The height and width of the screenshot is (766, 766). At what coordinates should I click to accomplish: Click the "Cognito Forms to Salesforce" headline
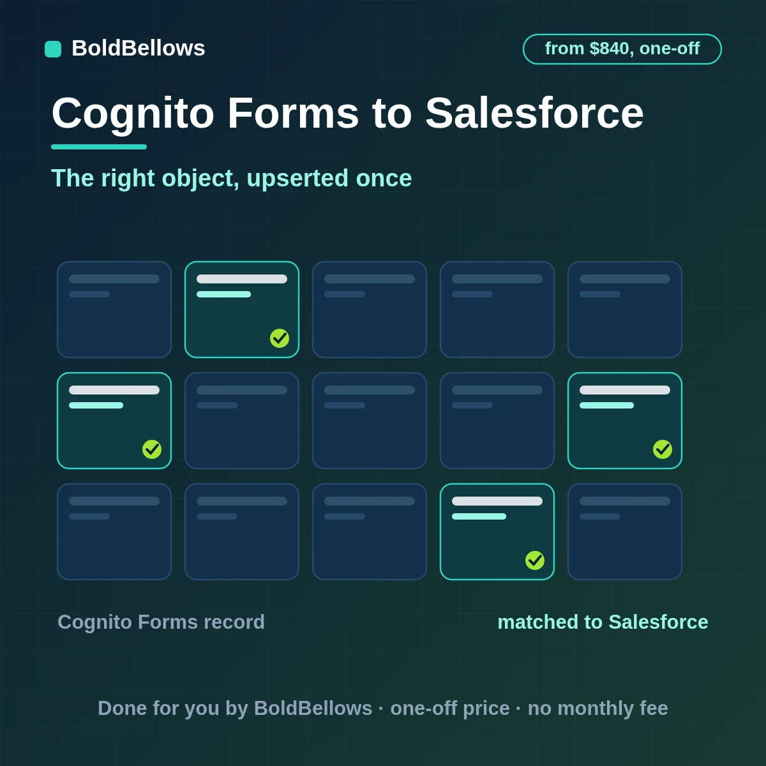point(347,113)
